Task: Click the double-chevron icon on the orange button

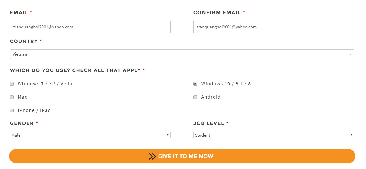Action: pos(152,156)
